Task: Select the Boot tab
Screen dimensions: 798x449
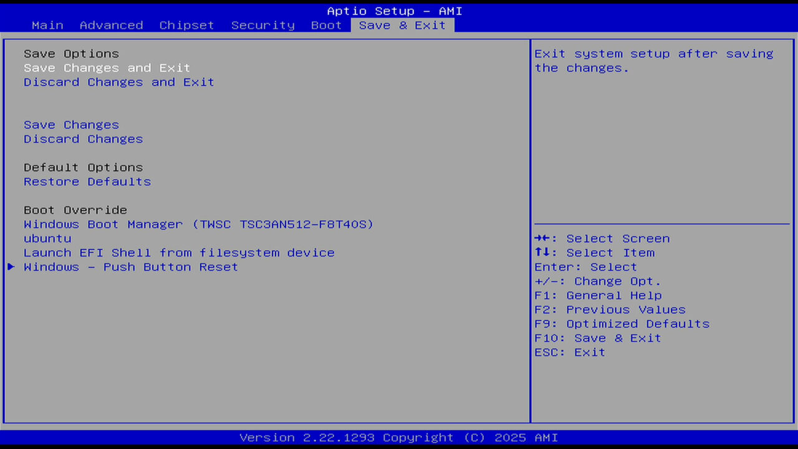Action: tap(327, 26)
